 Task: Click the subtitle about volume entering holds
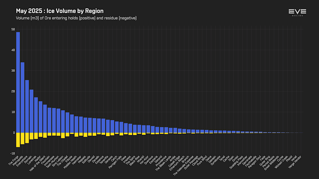tap(76, 18)
